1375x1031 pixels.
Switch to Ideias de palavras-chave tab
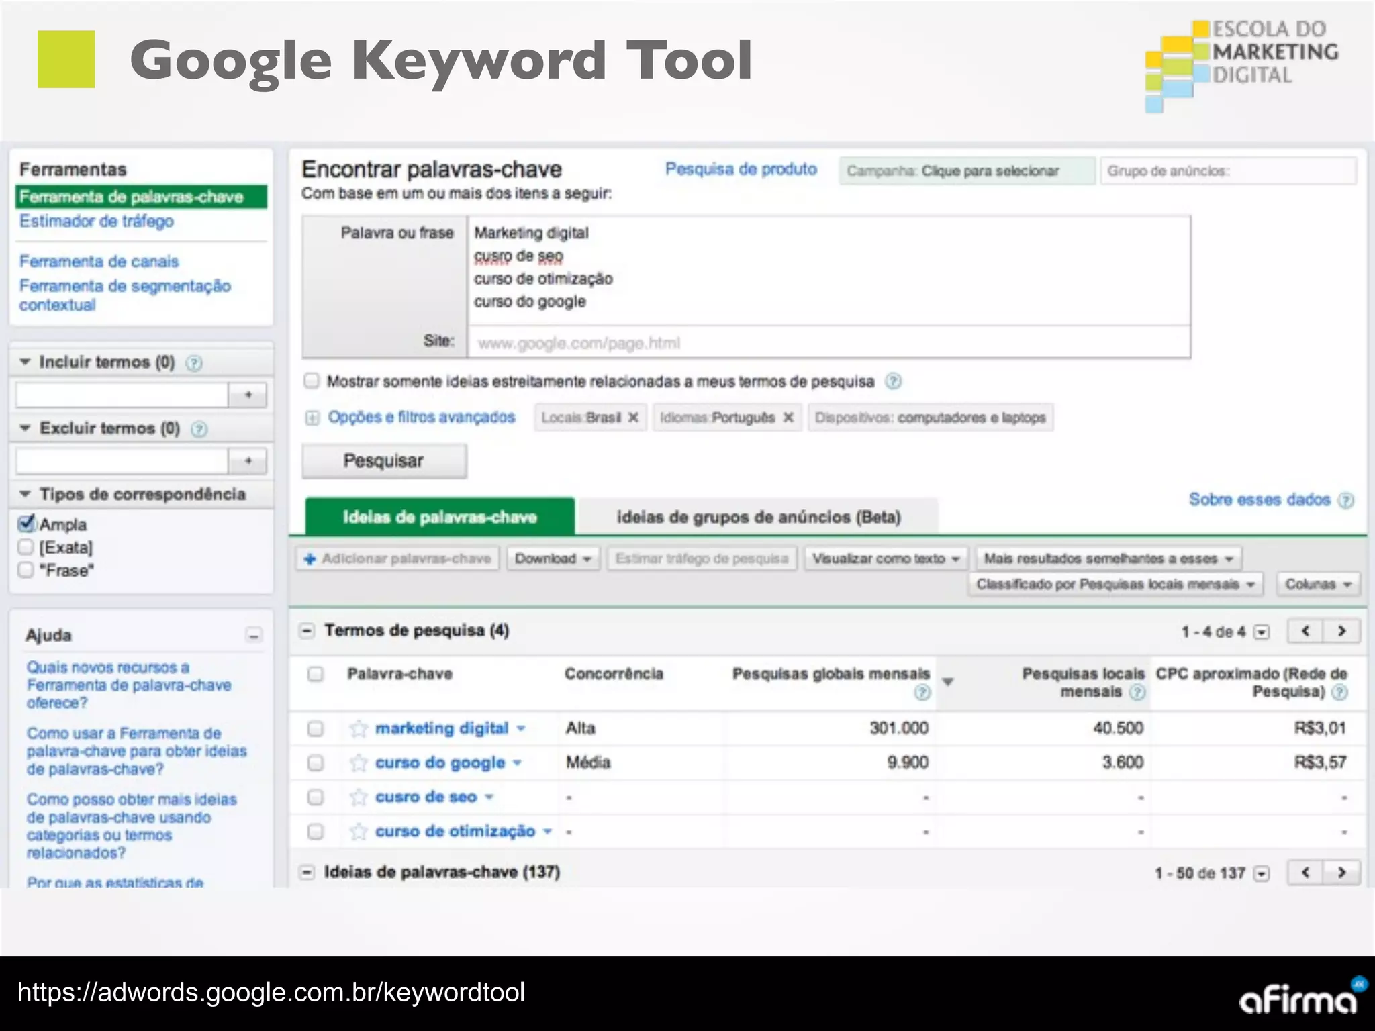click(440, 517)
